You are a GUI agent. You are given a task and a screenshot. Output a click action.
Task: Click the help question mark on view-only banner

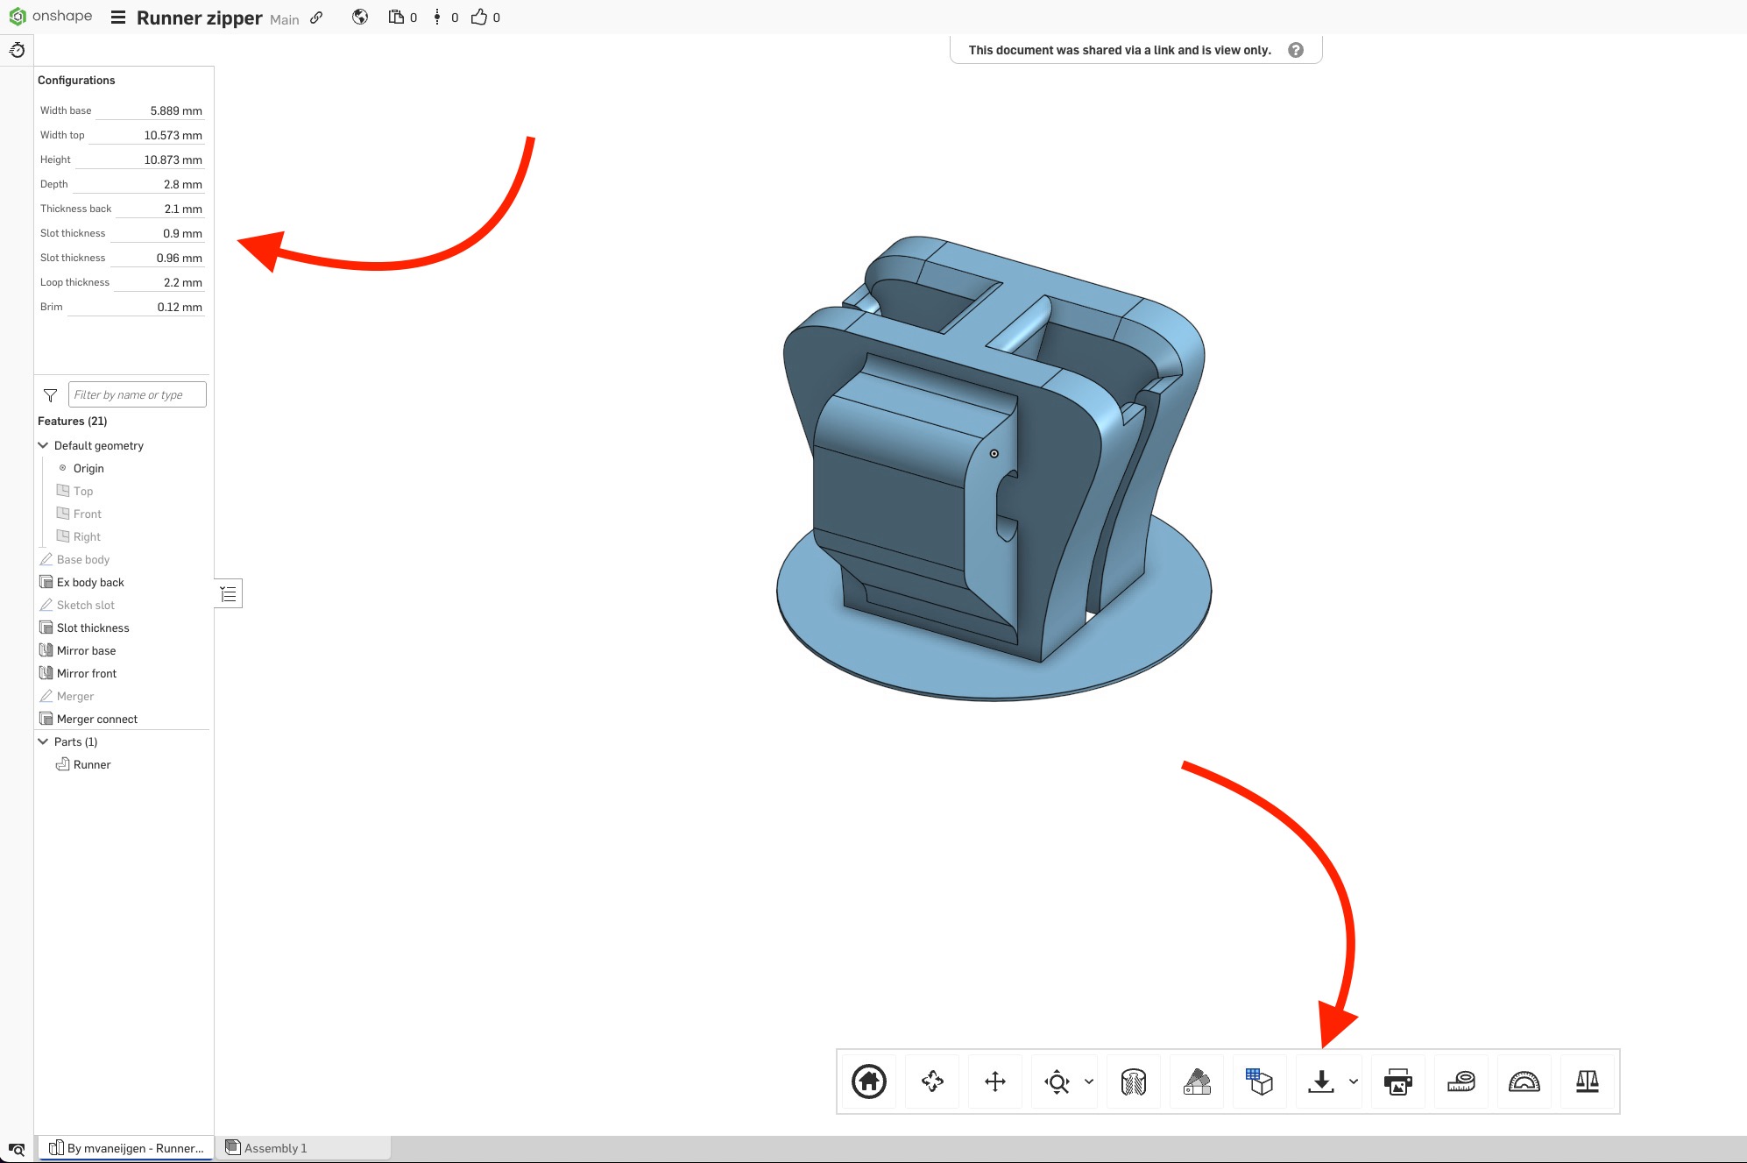(1296, 49)
